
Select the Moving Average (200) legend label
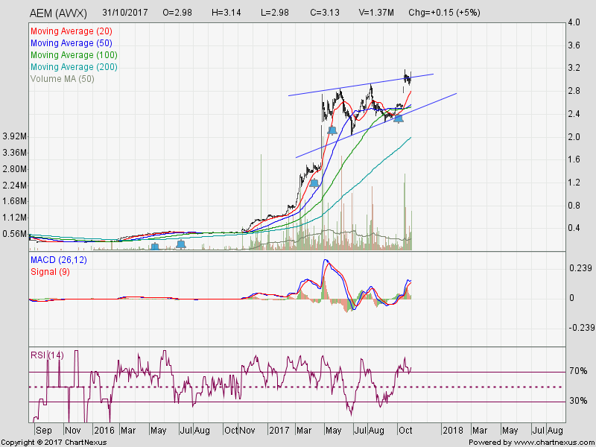[x=75, y=67]
